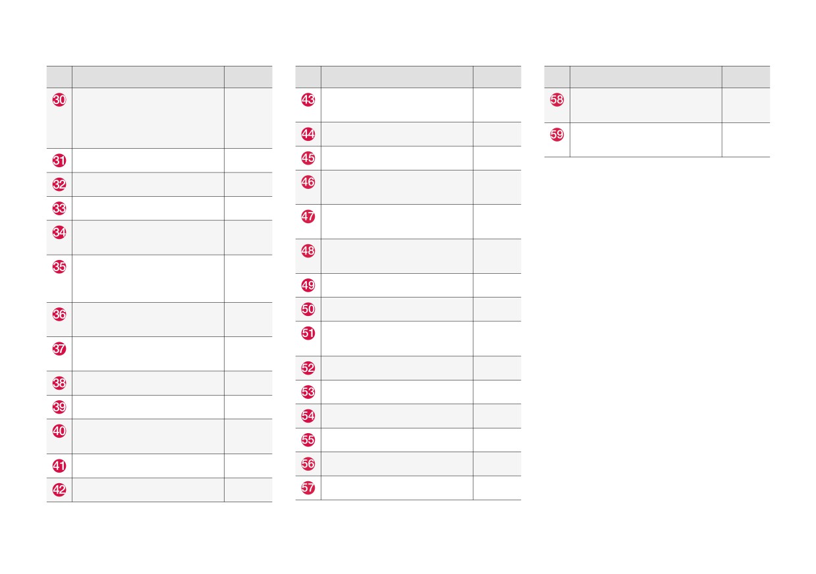
Task: Select the number 35 circle marker
Action: click(59, 267)
